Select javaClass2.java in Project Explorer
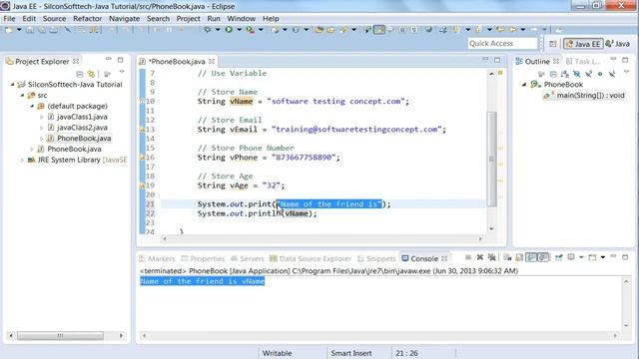639x359 pixels. point(82,128)
